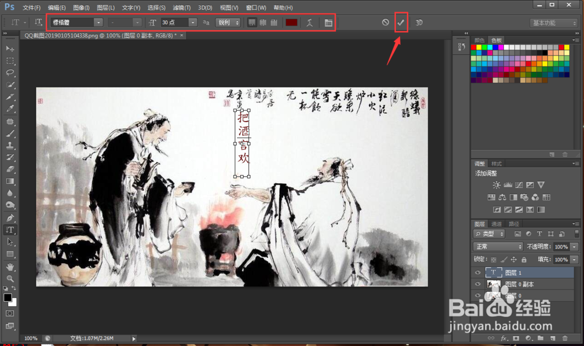Viewport: 584px width, 346px height.
Task: Select the Brush tool
Action: [x=10, y=134]
